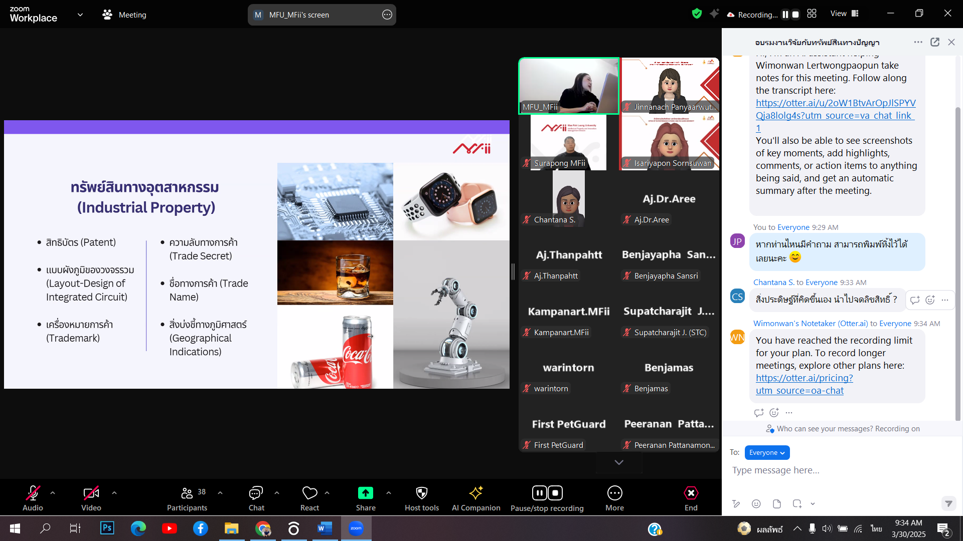Expand the Everyone recipient dropdown
This screenshot has height=541, width=963.
coord(767,453)
